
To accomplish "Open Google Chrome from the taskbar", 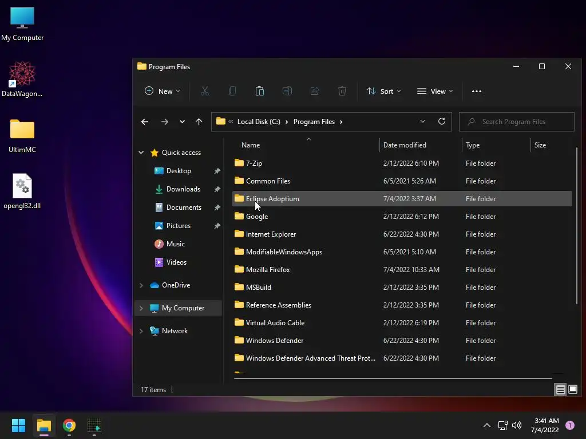I will point(69,425).
